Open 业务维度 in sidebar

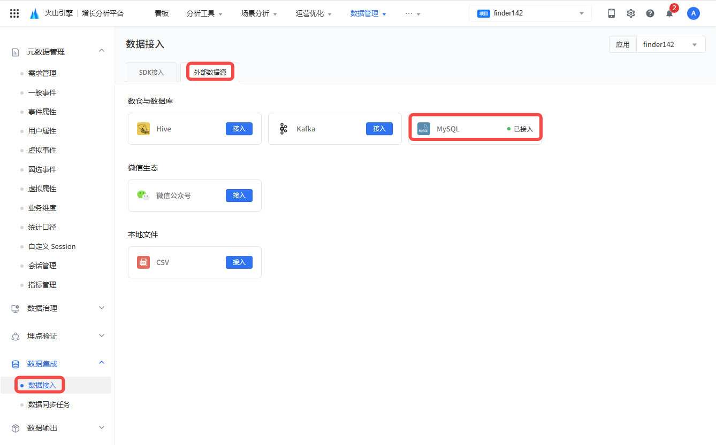[42, 208]
